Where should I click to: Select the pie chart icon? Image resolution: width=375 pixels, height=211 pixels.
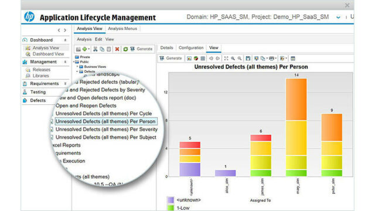click(196, 58)
